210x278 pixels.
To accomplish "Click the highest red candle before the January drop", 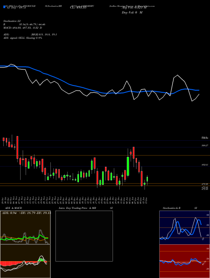I will [134, 152].
